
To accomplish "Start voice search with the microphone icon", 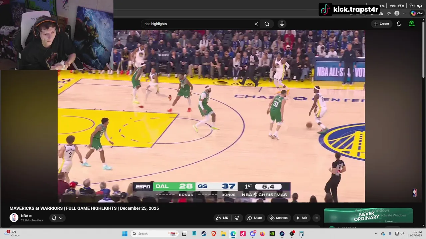I will coord(282,24).
